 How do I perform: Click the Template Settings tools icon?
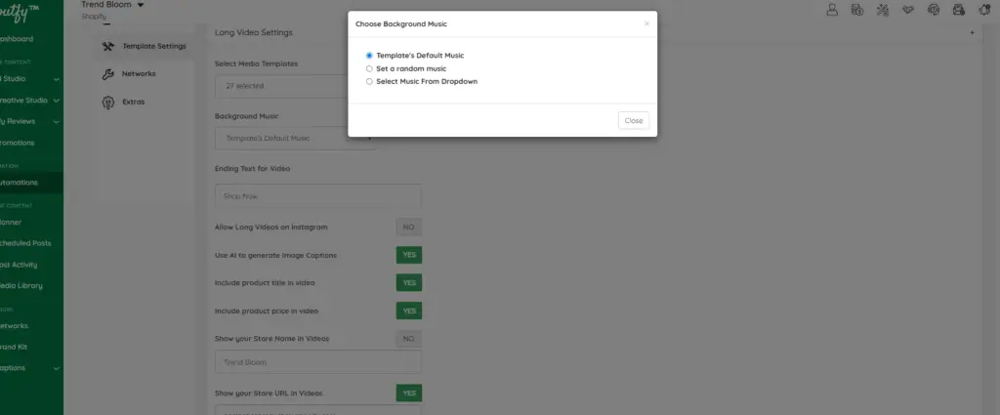click(107, 46)
